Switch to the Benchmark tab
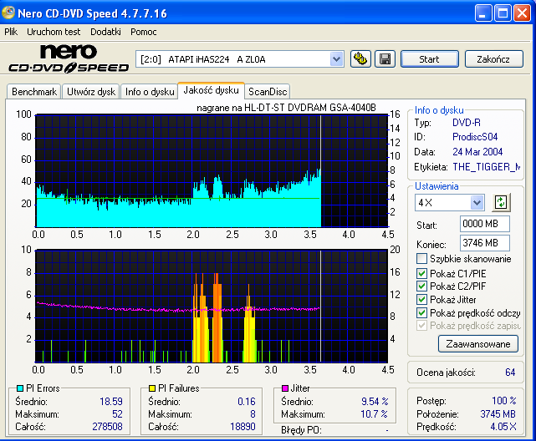 [x=34, y=92]
